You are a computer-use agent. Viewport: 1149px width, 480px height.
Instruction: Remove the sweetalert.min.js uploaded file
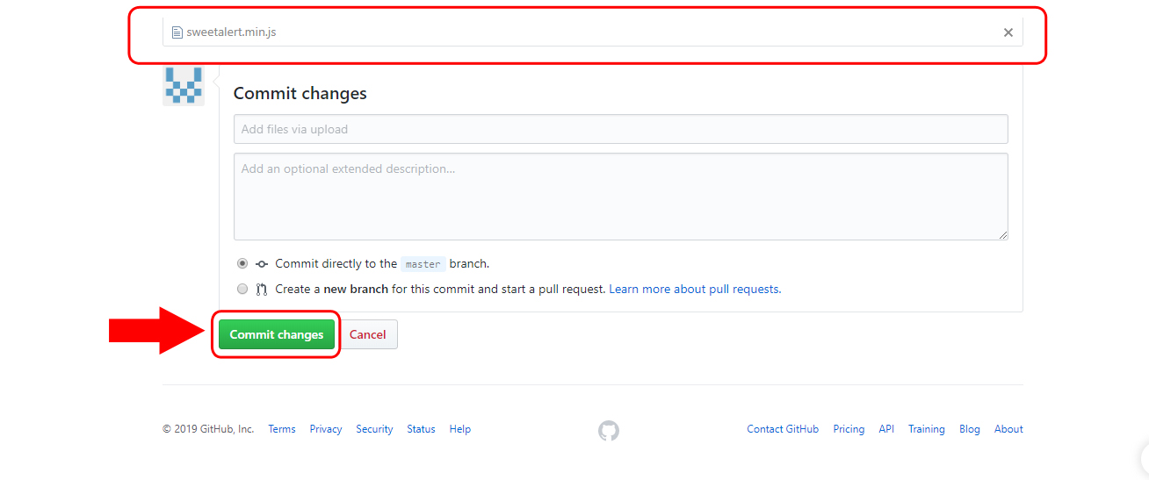[x=1008, y=32]
